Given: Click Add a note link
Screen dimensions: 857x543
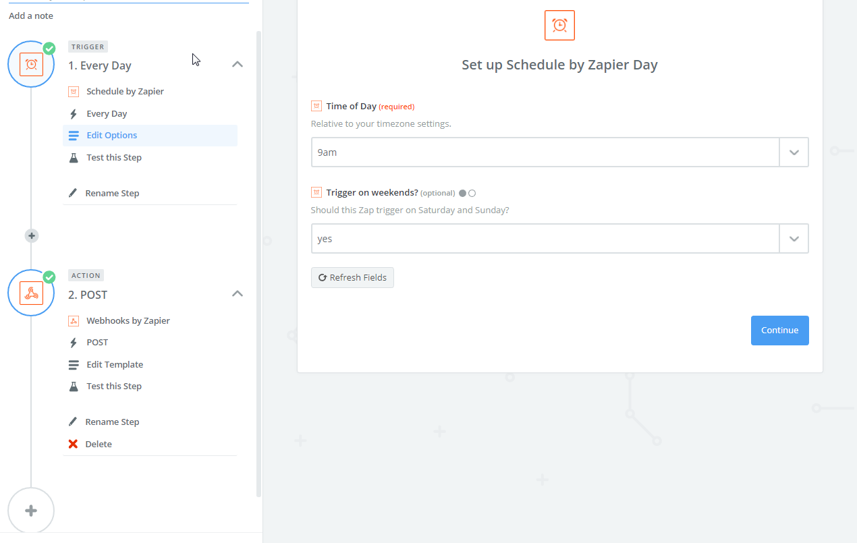Looking at the screenshot, I should tap(31, 16).
